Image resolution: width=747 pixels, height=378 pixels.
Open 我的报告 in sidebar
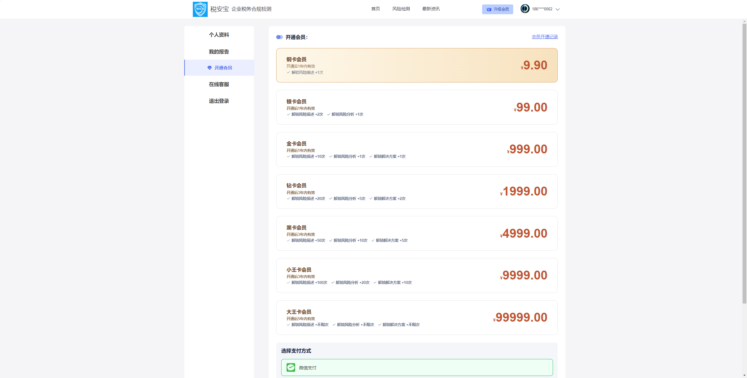click(x=219, y=52)
